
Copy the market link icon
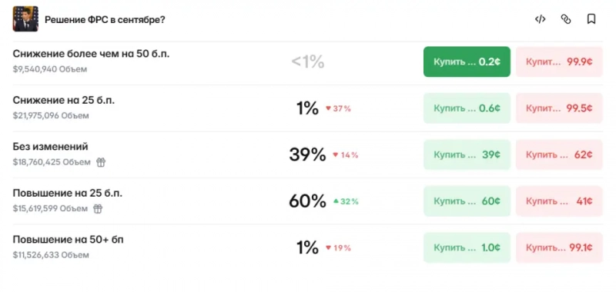566,19
